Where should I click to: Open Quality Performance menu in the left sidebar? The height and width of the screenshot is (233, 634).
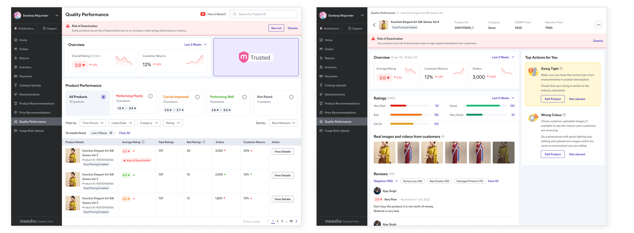click(37, 121)
